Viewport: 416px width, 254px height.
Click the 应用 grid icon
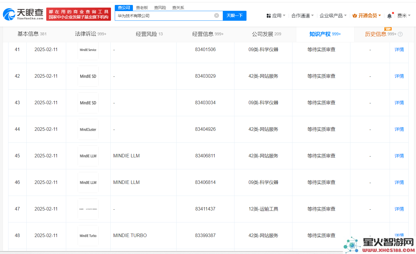(268, 16)
